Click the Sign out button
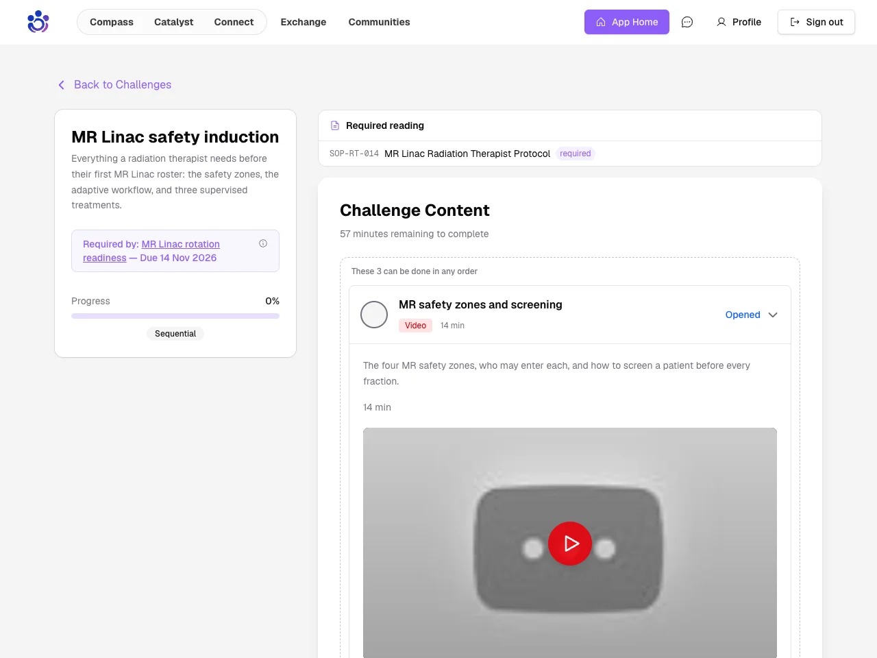 (816, 22)
